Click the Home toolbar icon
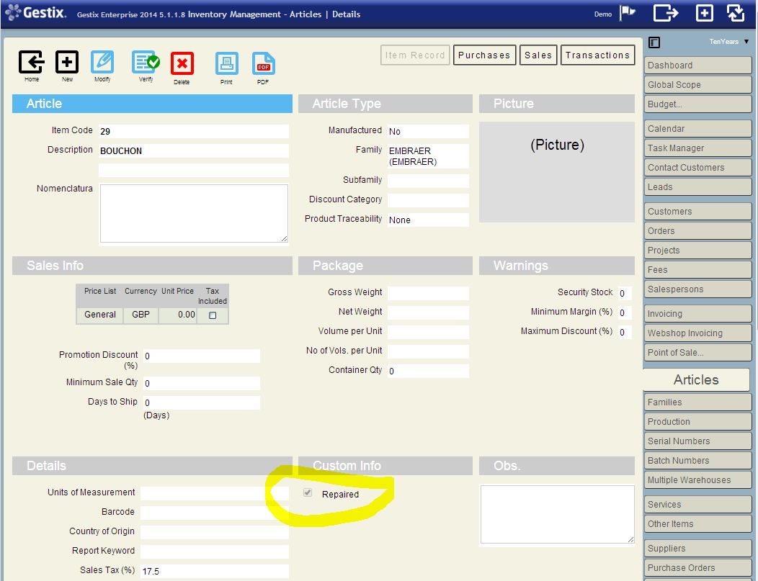Image resolution: width=758 pixels, height=581 pixels. click(x=32, y=63)
